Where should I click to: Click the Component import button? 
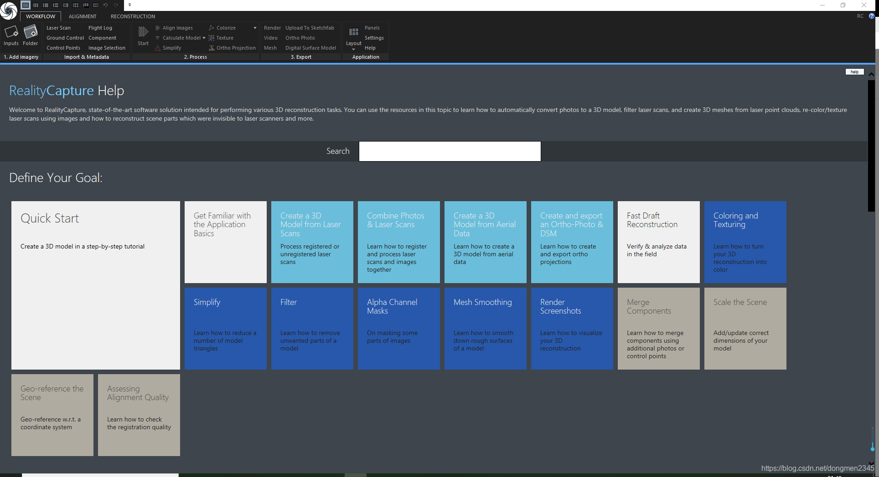(x=102, y=38)
